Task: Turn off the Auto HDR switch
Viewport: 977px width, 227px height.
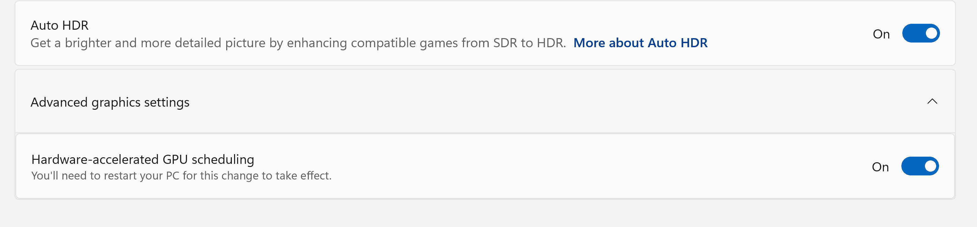Action: pyautogui.click(x=921, y=33)
